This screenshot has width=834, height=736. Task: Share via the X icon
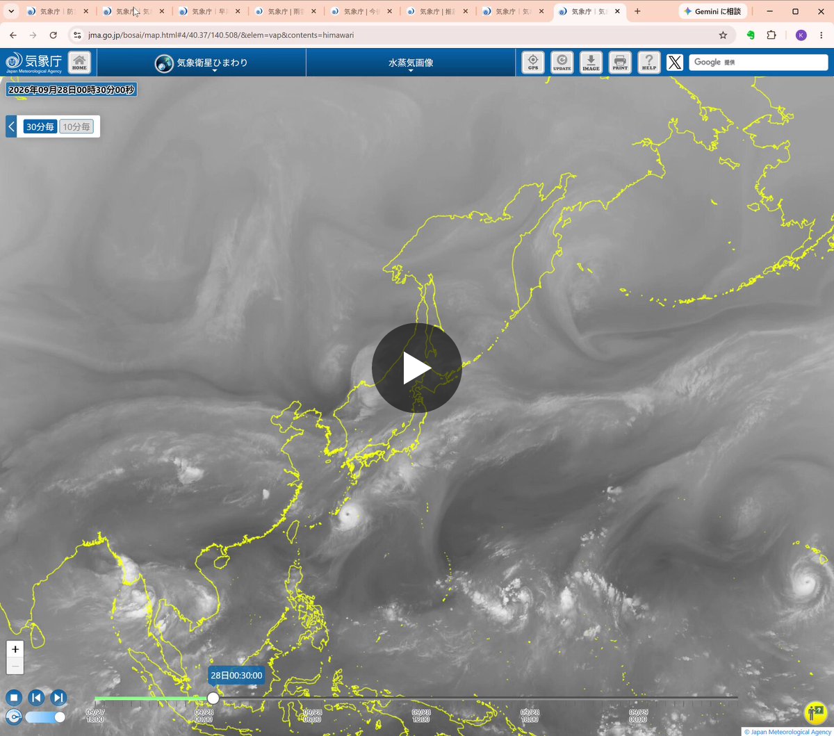675,63
